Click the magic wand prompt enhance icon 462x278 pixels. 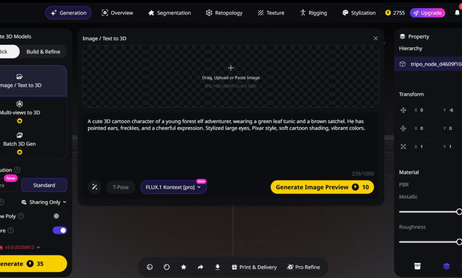(x=94, y=187)
